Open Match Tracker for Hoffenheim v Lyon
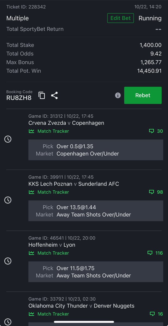 point(49,253)
